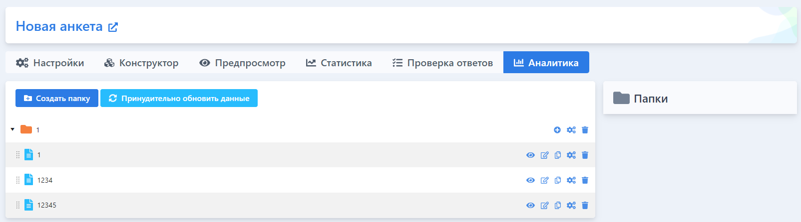This screenshot has height=222, width=801.
Task: Click Принудительно обновить данные button
Action: (179, 98)
